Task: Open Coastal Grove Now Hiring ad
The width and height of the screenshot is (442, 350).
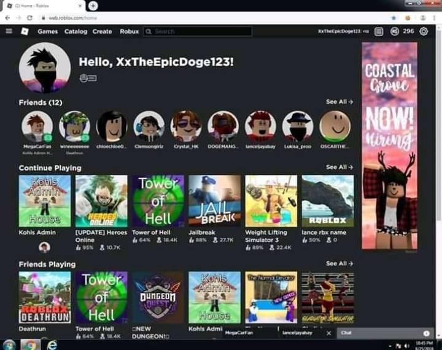Action: 390,146
